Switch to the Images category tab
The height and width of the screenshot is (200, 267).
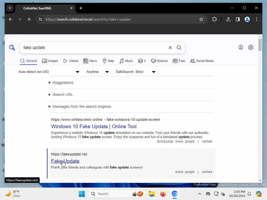[50, 61]
